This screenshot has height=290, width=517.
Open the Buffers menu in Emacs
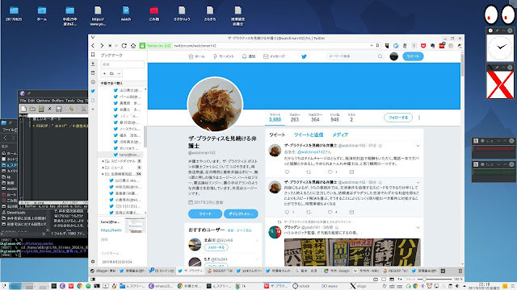coord(57,101)
